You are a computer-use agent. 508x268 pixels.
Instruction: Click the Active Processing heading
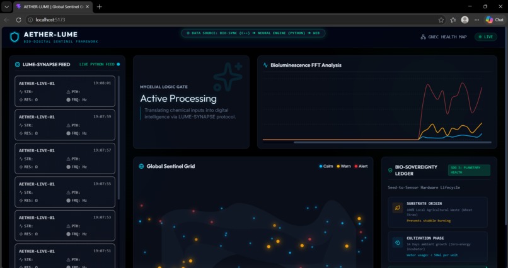[x=178, y=99]
